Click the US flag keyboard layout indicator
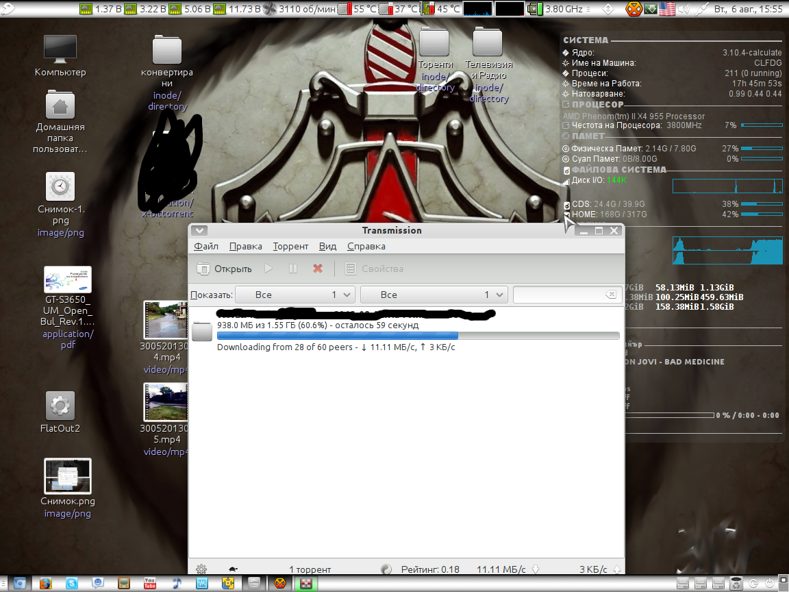789x592 pixels. click(x=667, y=8)
